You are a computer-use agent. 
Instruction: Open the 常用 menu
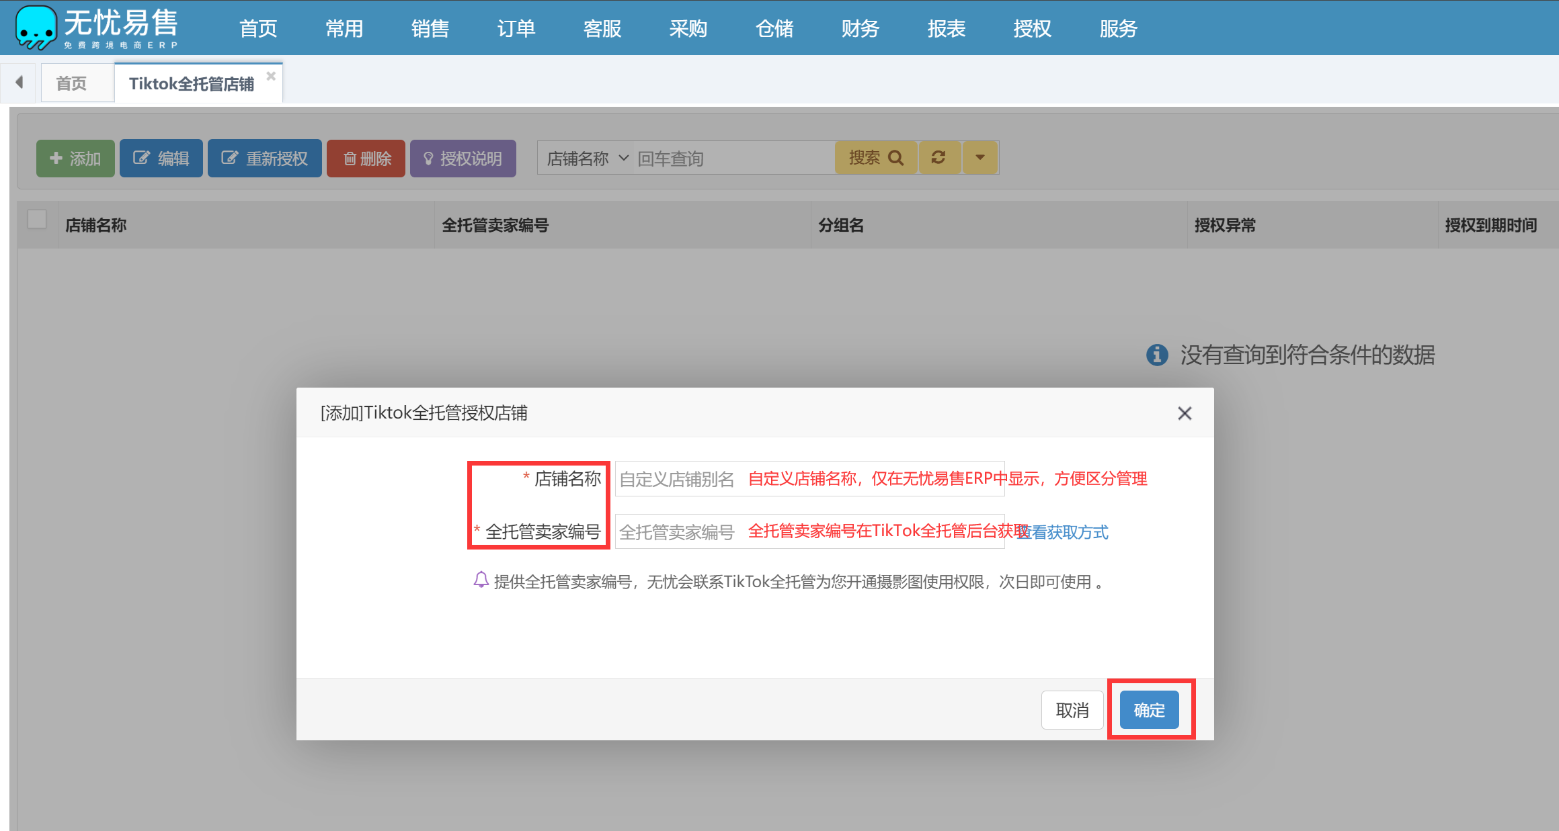[x=344, y=28]
